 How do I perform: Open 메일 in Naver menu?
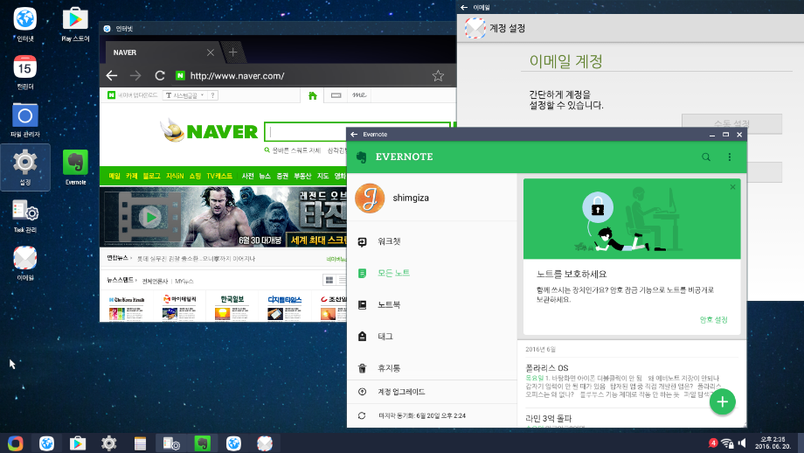(x=114, y=176)
